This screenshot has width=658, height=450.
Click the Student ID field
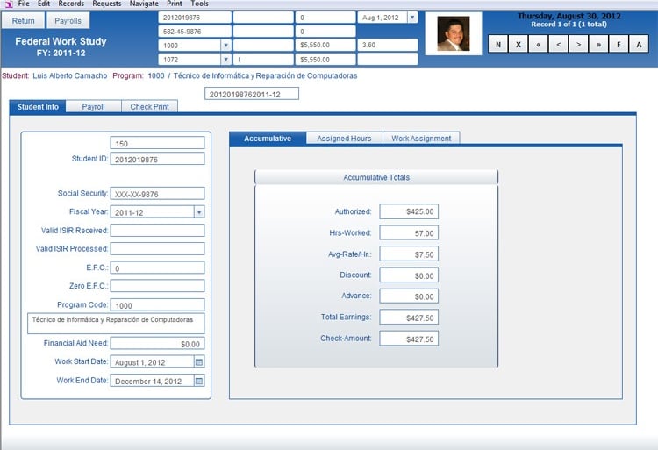click(157, 160)
